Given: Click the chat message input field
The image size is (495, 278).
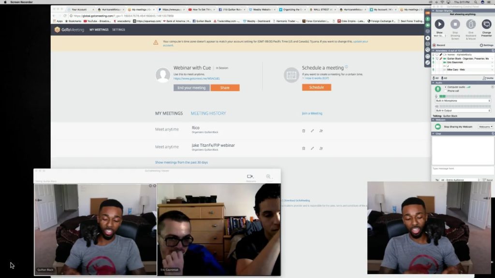Looking at the screenshot, I should (x=463, y=170).
